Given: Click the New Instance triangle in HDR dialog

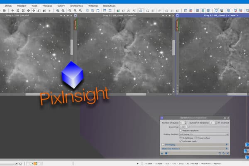Looking at the screenshot, I should click(x=162, y=153).
